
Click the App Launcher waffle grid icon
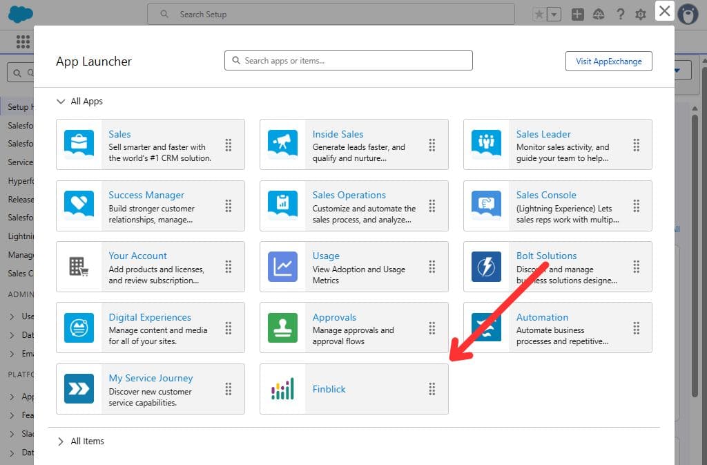(x=23, y=41)
